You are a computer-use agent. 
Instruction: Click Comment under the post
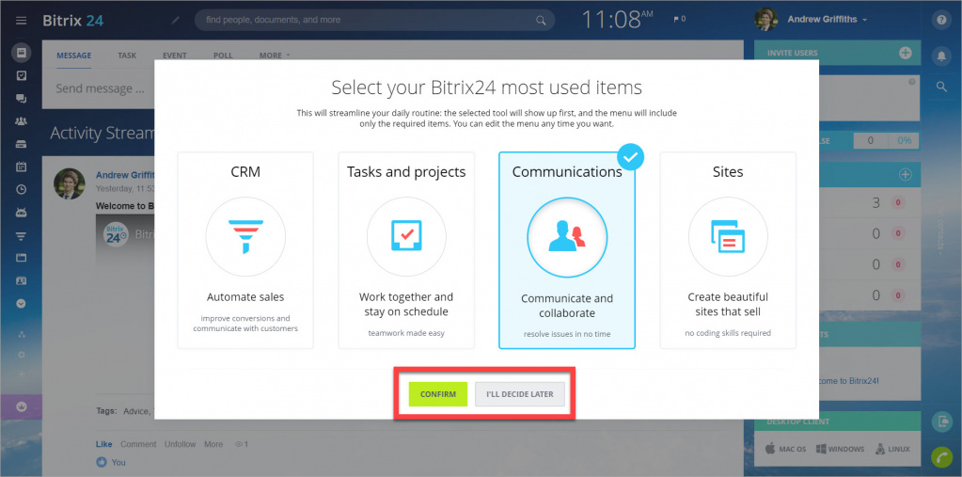pos(138,444)
